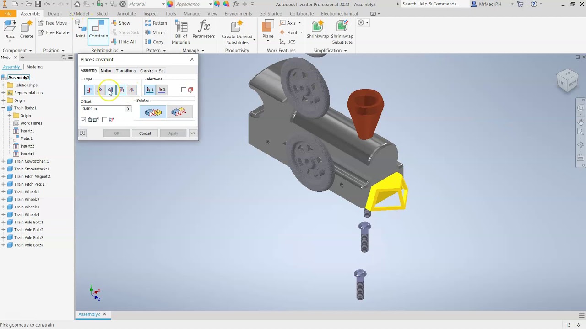Click the Place component tool
586x329 pixels.
(10, 30)
